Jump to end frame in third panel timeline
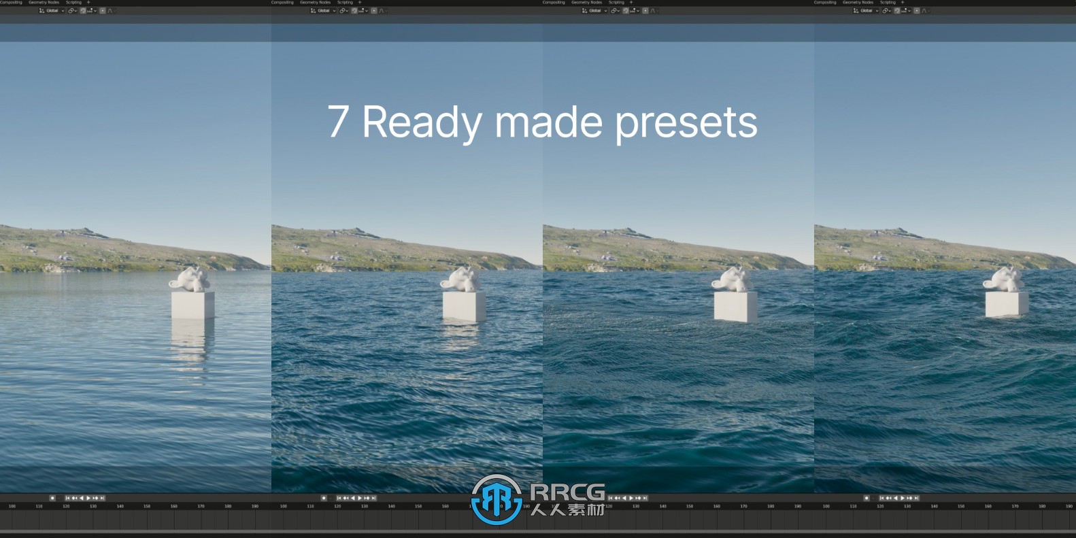This screenshot has height=538, width=1076. click(645, 498)
